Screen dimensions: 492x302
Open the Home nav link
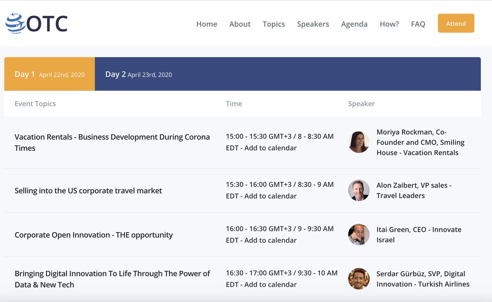(x=207, y=24)
